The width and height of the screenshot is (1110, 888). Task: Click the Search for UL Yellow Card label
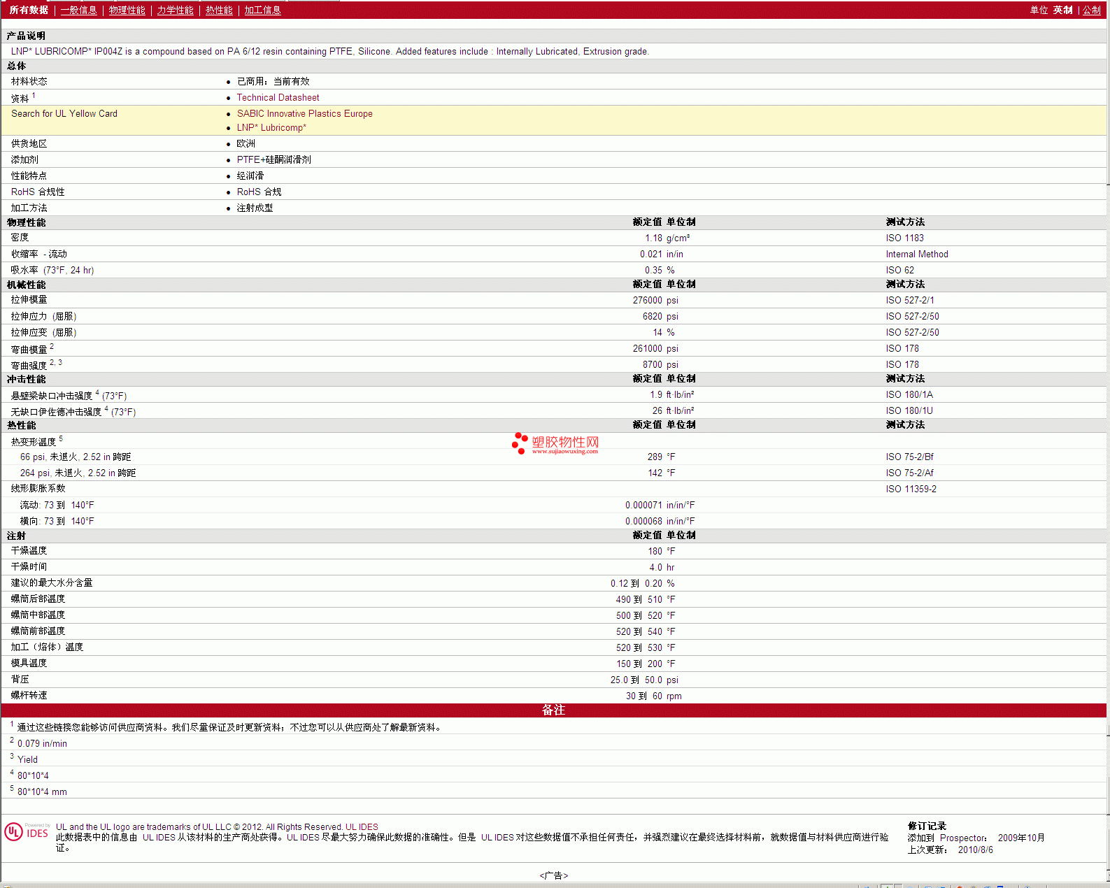pyautogui.click(x=64, y=114)
